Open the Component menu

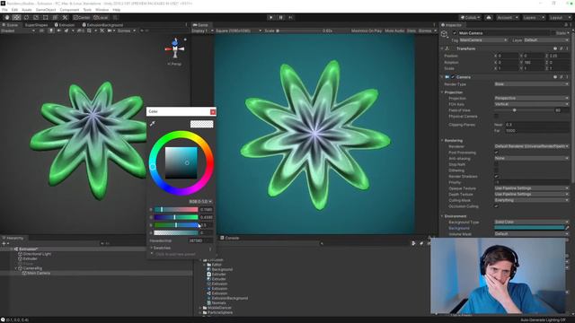tap(69, 10)
